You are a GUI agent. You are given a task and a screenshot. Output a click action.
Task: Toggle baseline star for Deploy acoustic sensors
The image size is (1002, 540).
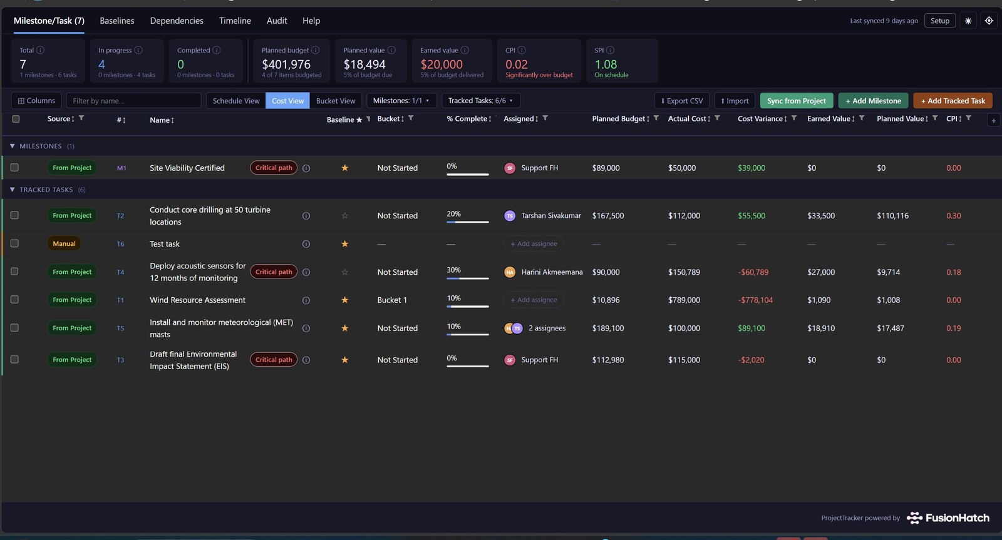click(x=344, y=272)
